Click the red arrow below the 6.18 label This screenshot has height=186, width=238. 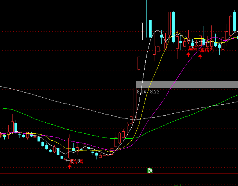pyautogui.click(x=70, y=166)
